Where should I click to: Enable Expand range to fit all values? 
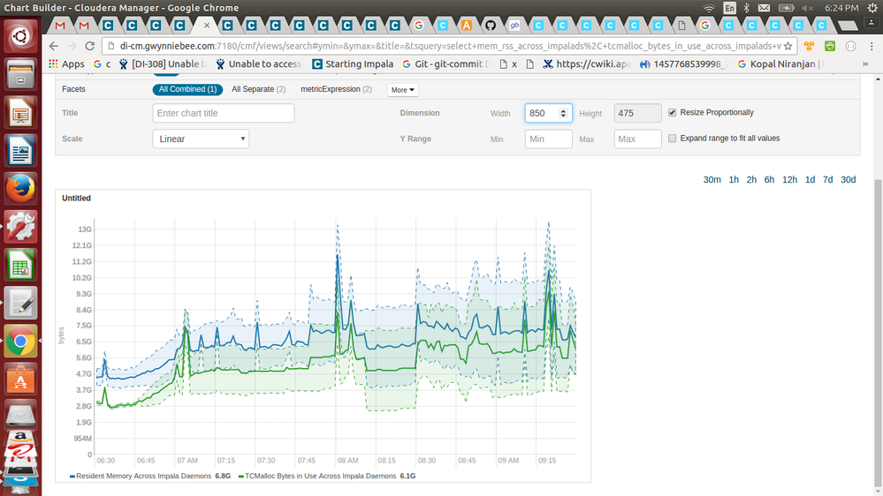pyautogui.click(x=673, y=139)
